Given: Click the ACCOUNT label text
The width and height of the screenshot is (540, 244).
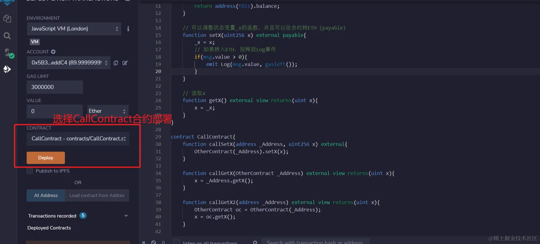Looking at the screenshot, I should tap(38, 52).
